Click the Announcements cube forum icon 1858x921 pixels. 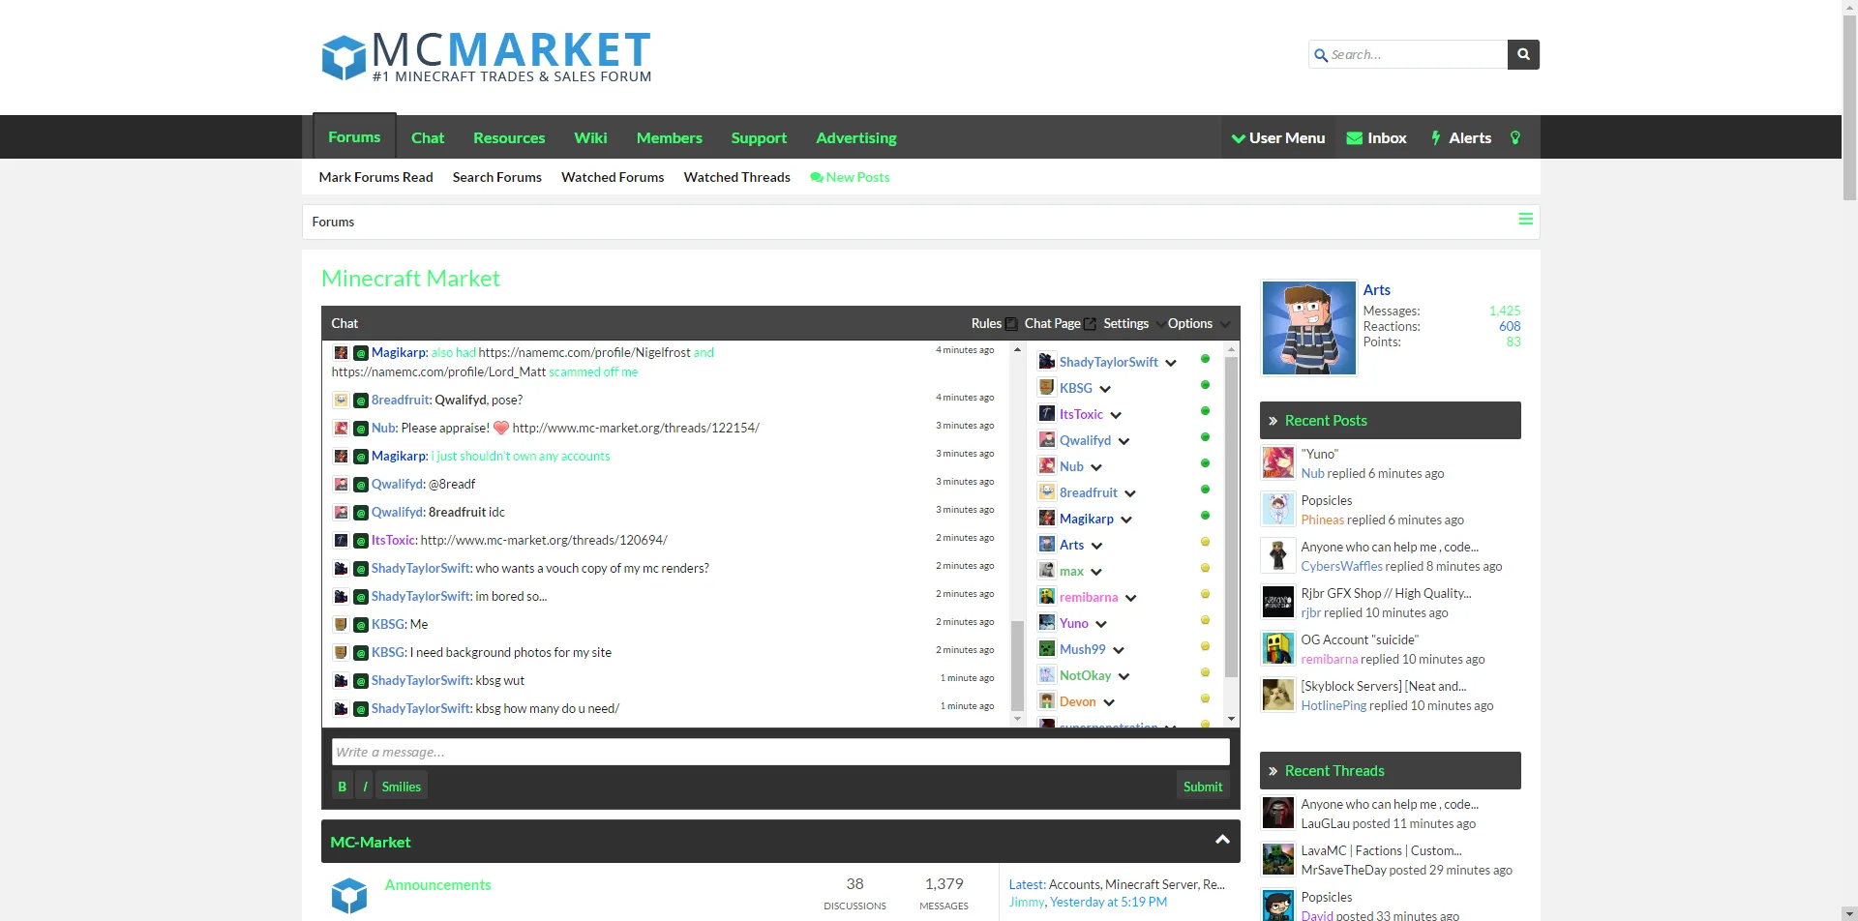coord(349,896)
